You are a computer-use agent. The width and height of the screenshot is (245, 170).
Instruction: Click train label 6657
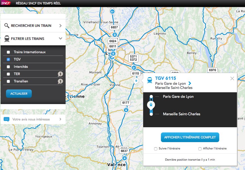pos(114,27)
